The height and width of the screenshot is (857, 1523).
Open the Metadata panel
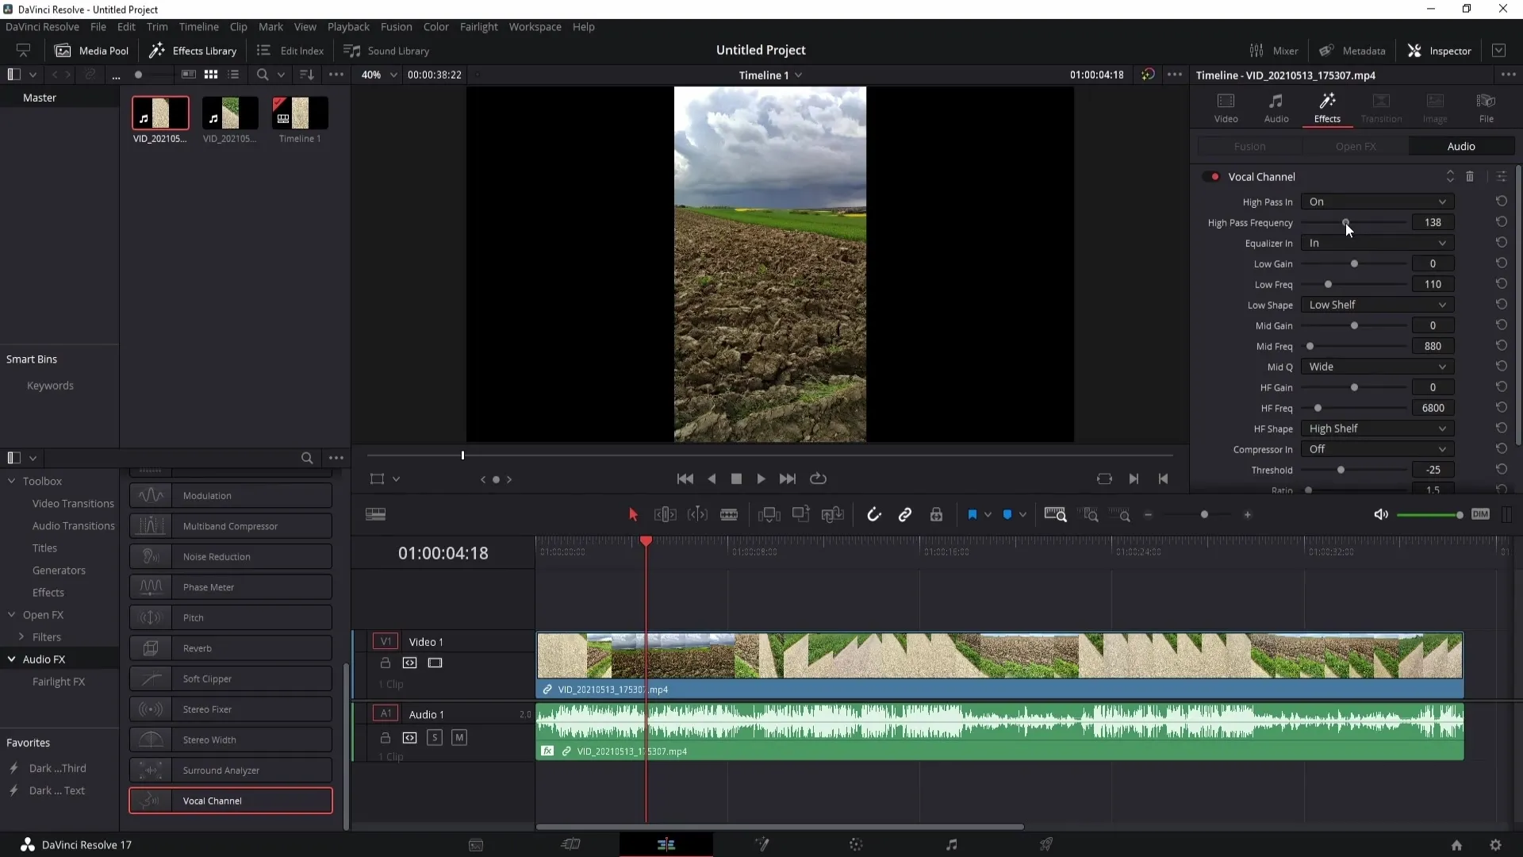tap(1352, 51)
